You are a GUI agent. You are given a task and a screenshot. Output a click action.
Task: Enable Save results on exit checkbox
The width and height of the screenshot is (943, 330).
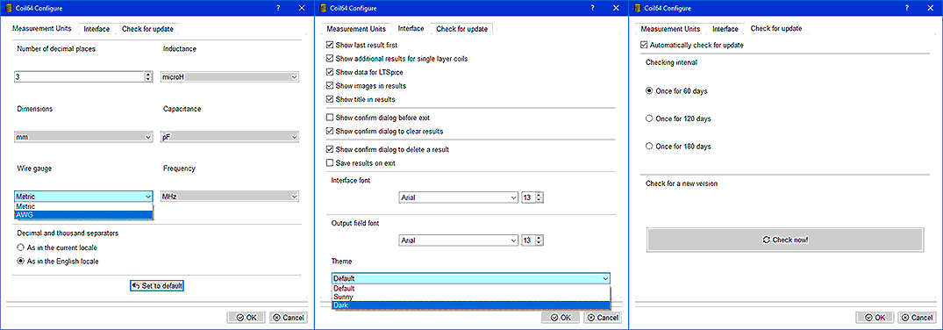click(361, 163)
